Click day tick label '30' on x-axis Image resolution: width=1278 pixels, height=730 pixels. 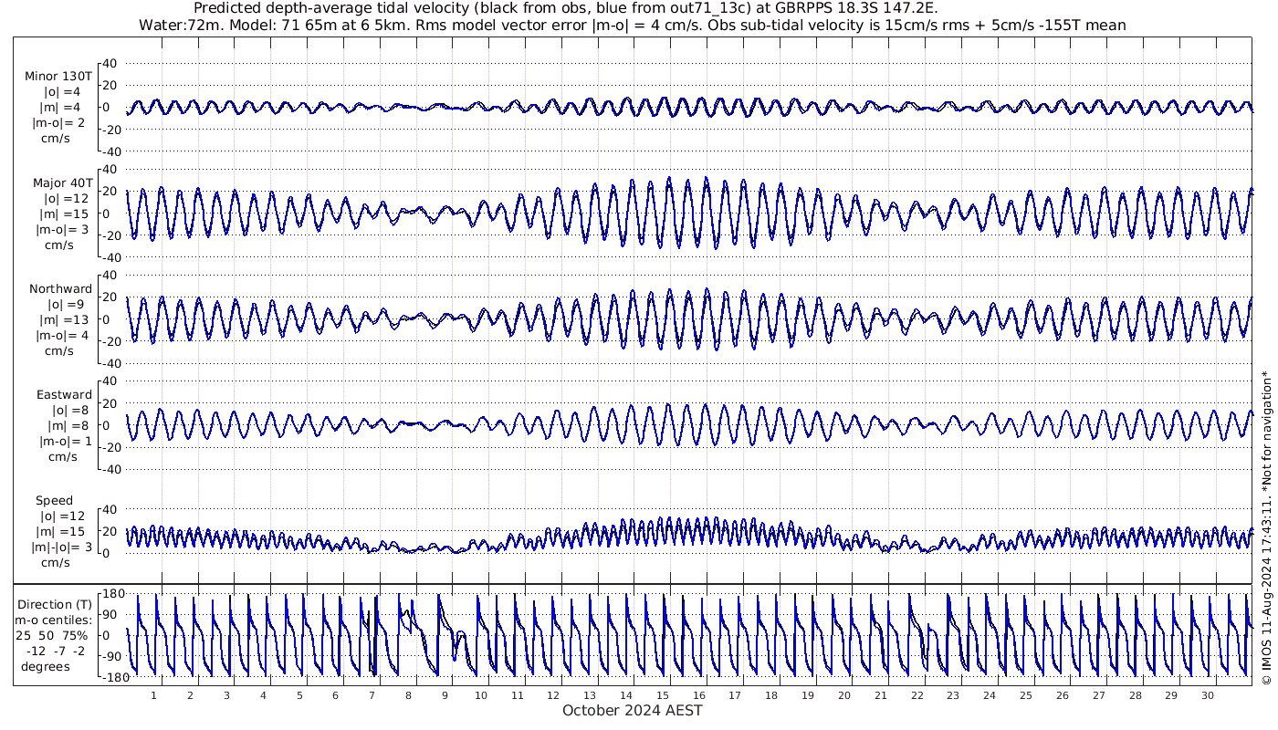(1208, 694)
